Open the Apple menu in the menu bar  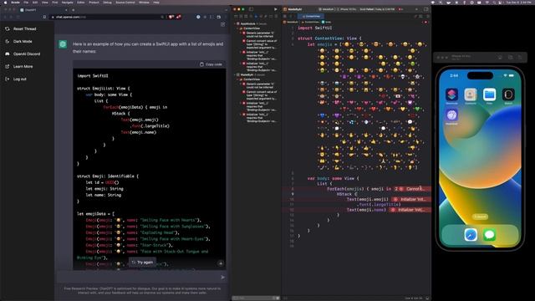pos(5,3)
